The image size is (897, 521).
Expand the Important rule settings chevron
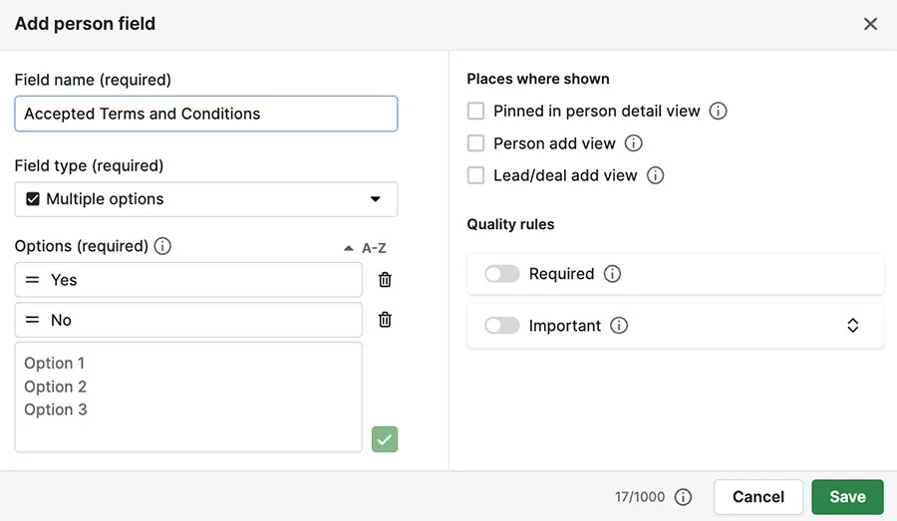pos(852,326)
